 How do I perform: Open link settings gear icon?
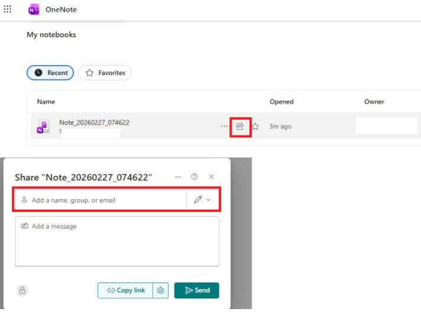[x=161, y=290]
